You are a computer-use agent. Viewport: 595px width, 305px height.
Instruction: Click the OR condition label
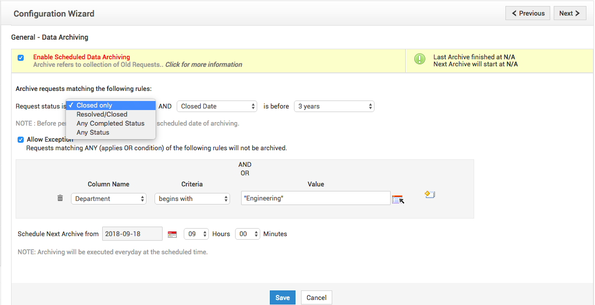point(245,173)
